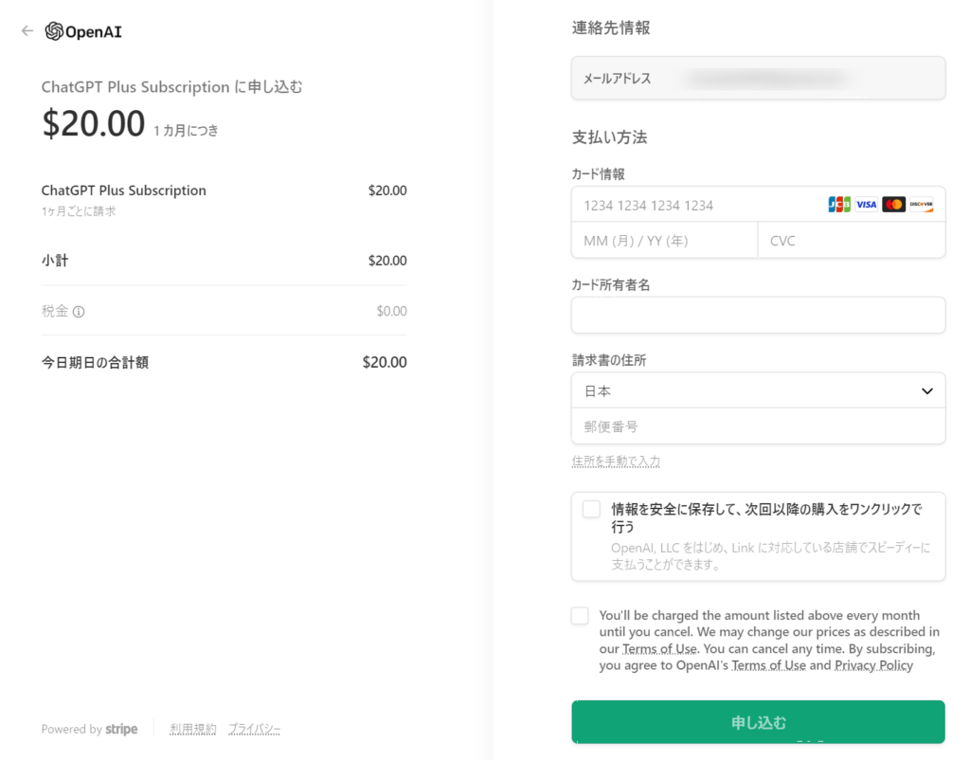Check the save info for one-click purchase box
970x760 pixels.
591,509
